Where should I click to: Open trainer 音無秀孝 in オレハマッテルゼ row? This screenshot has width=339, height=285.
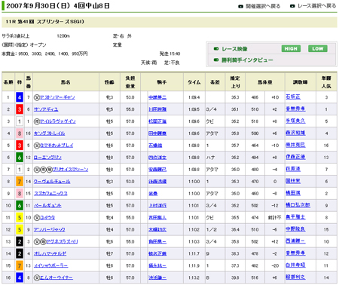coord(295,253)
